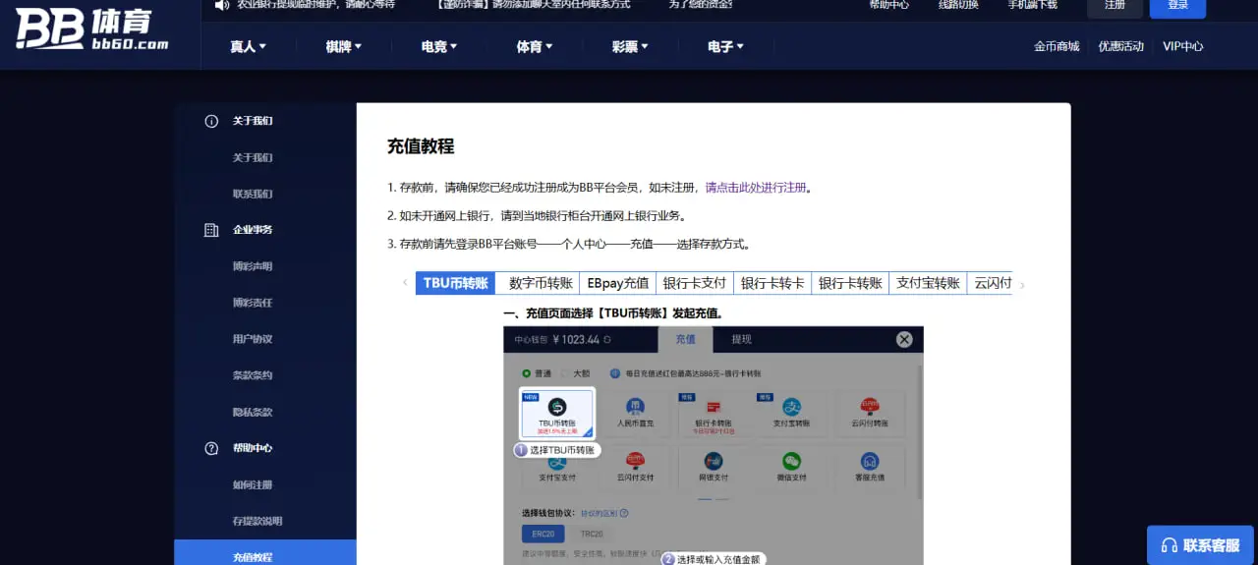Select the 普通 radio option
The width and height of the screenshot is (1258, 565).
(527, 373)
